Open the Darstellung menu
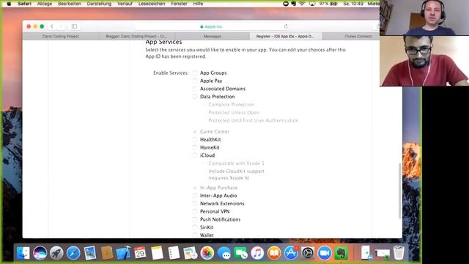The width and height of the screenshot is (469, 264). point(99,4)
